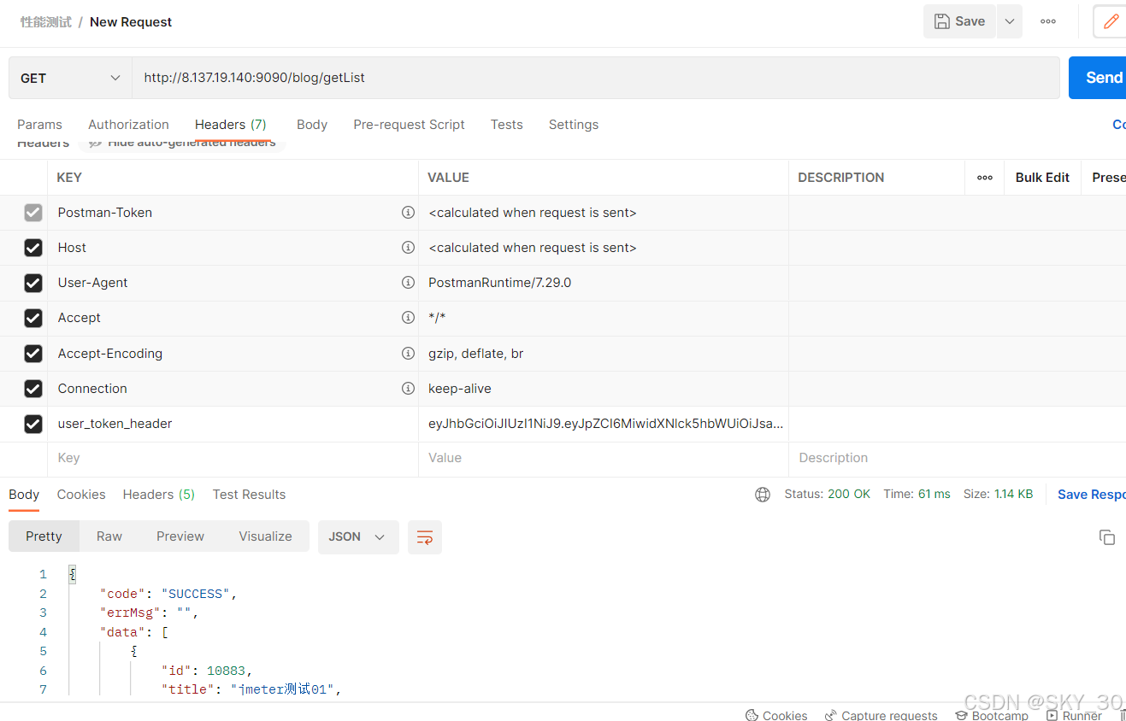
Task: Copy the response using copy icon
Action: tap(1107, 537)
